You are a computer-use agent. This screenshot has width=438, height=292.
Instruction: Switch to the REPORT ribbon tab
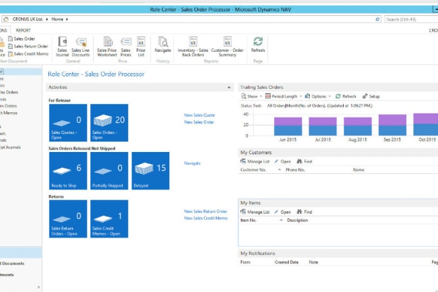[x=23, y=30]
